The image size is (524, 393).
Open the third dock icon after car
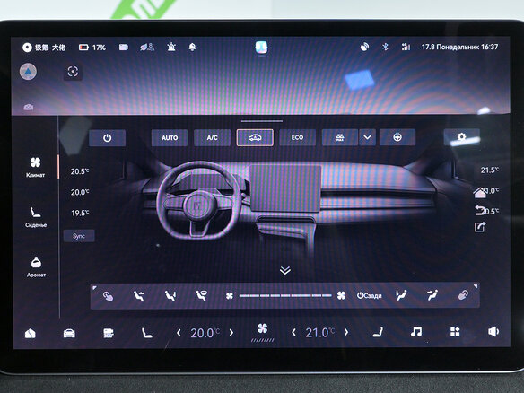pyautogui.click(x=109, y=333)
